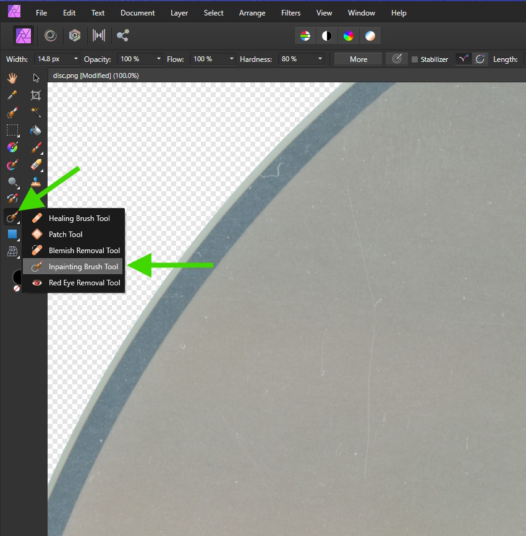Screen dimensions: 526x536
Task: Toggle window stabilizer mode
Action: click(480, 59)
